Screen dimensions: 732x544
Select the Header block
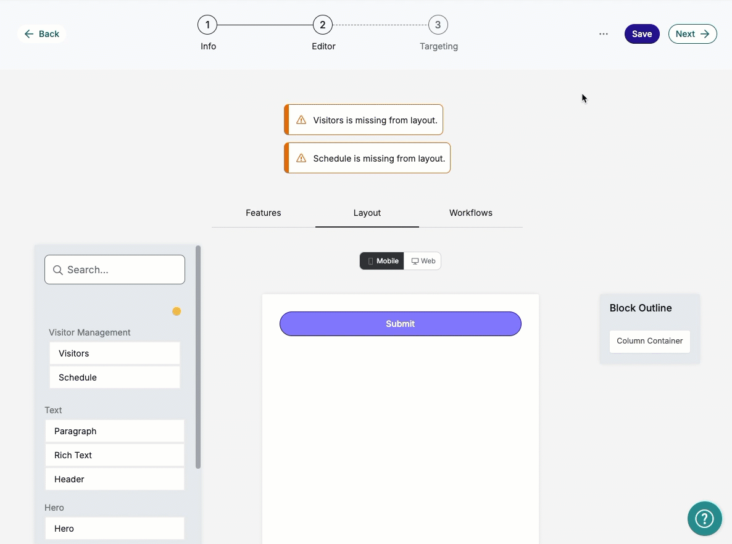(115, 479)
